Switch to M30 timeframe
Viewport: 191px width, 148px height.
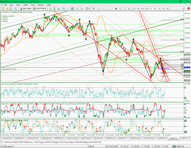pos(147,9)
